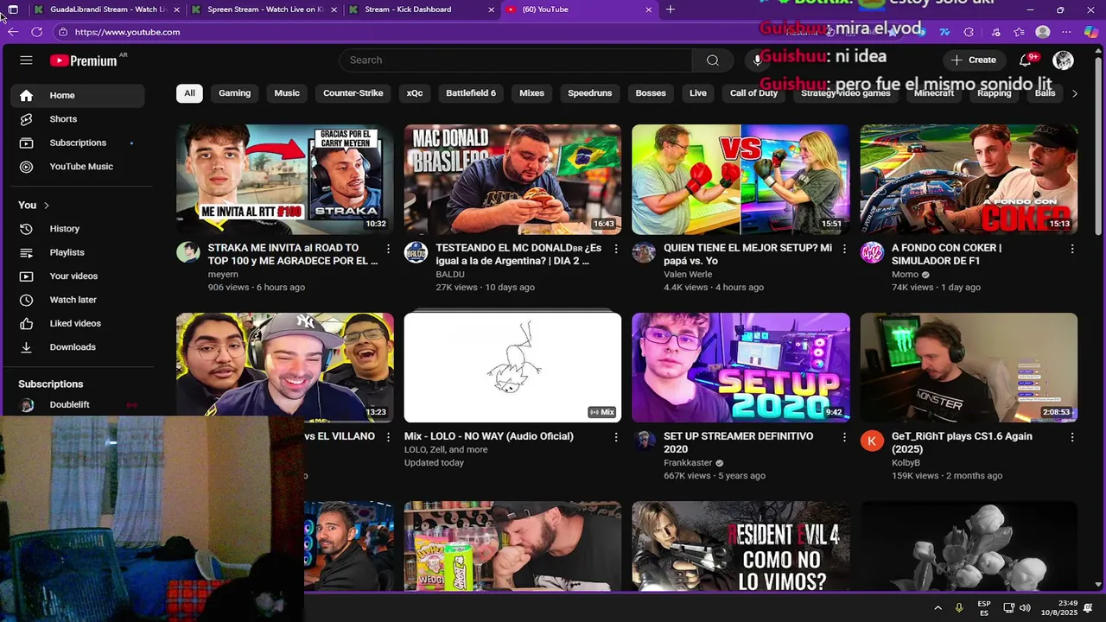Screen dimensions: 1106x622
Task: Click the browser address bar URL
Action: pos(127,32)
